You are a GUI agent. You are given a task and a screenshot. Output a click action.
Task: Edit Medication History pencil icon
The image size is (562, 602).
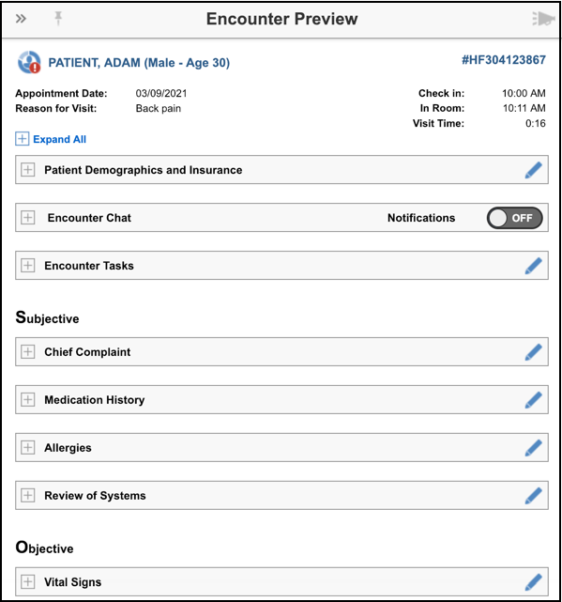[x=533, y=400]
